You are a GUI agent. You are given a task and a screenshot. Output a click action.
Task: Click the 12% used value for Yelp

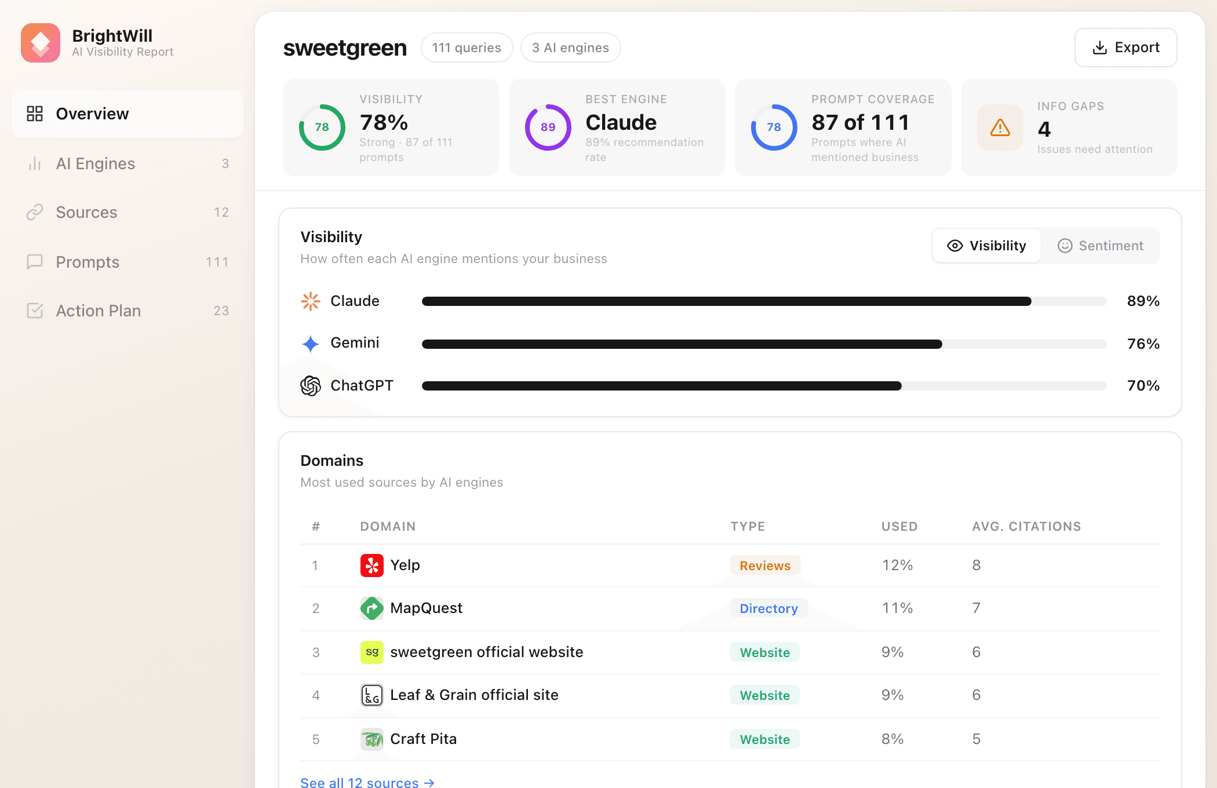(897, 566)
